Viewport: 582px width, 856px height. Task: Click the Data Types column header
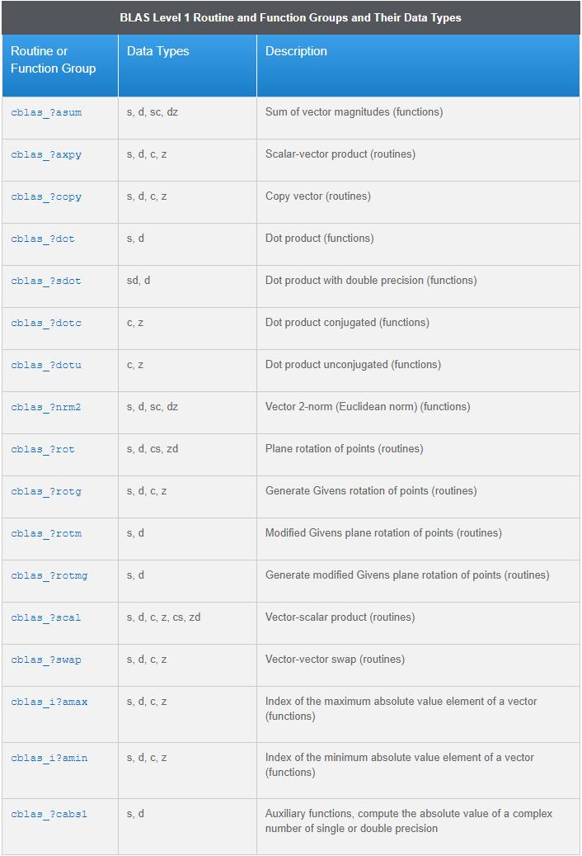[158, 51]
